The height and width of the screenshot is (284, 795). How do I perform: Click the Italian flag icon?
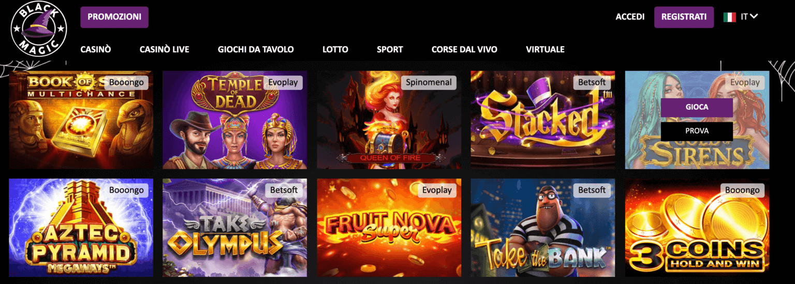pos(729,17)
